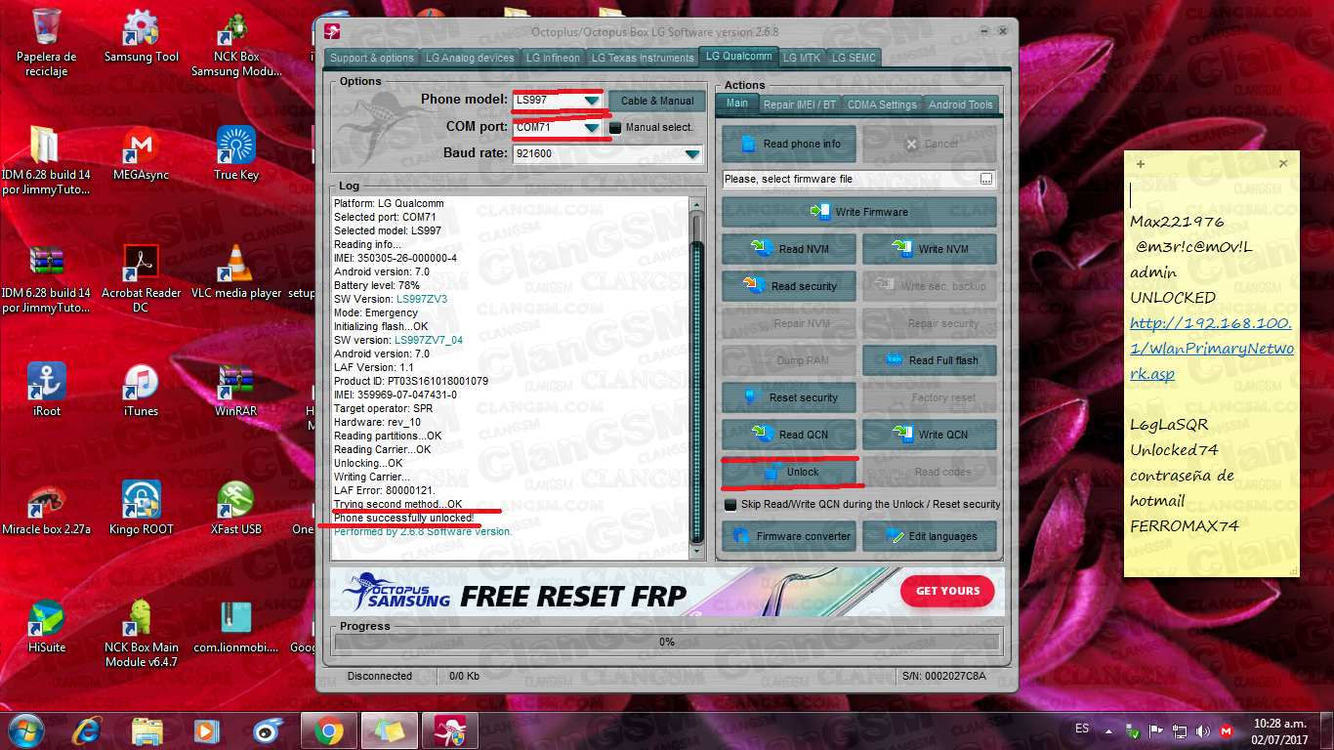Click the 0% progress bar

(x=666, y=643)
